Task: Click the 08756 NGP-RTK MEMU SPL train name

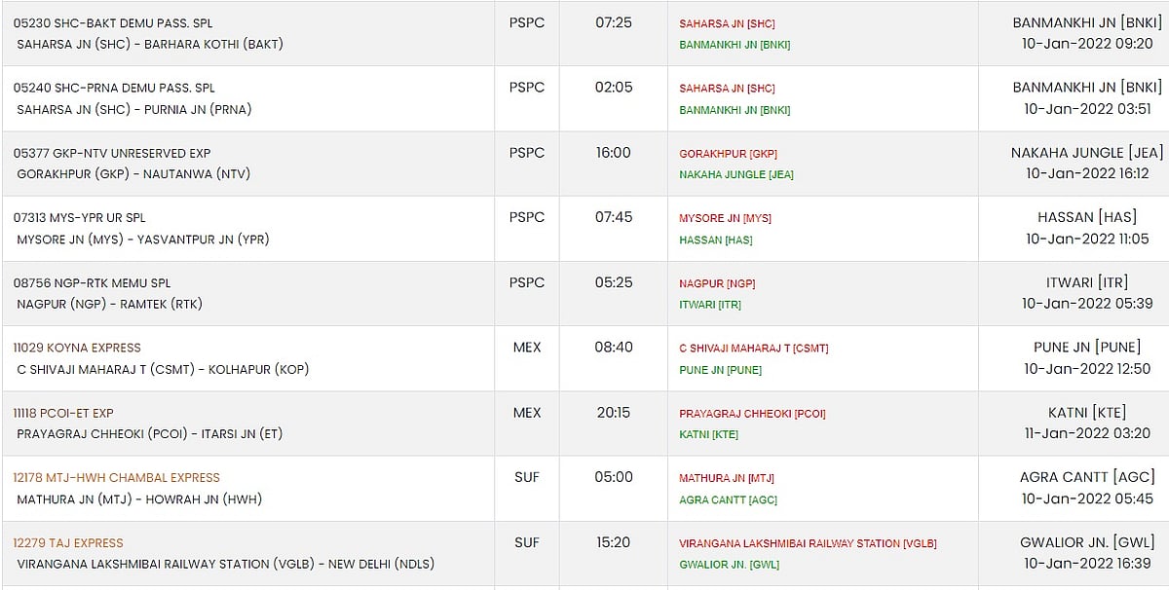Action: pos(92,283)
